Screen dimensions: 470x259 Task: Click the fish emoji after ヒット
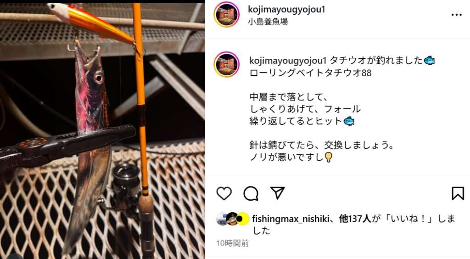(x=349, y=121)
